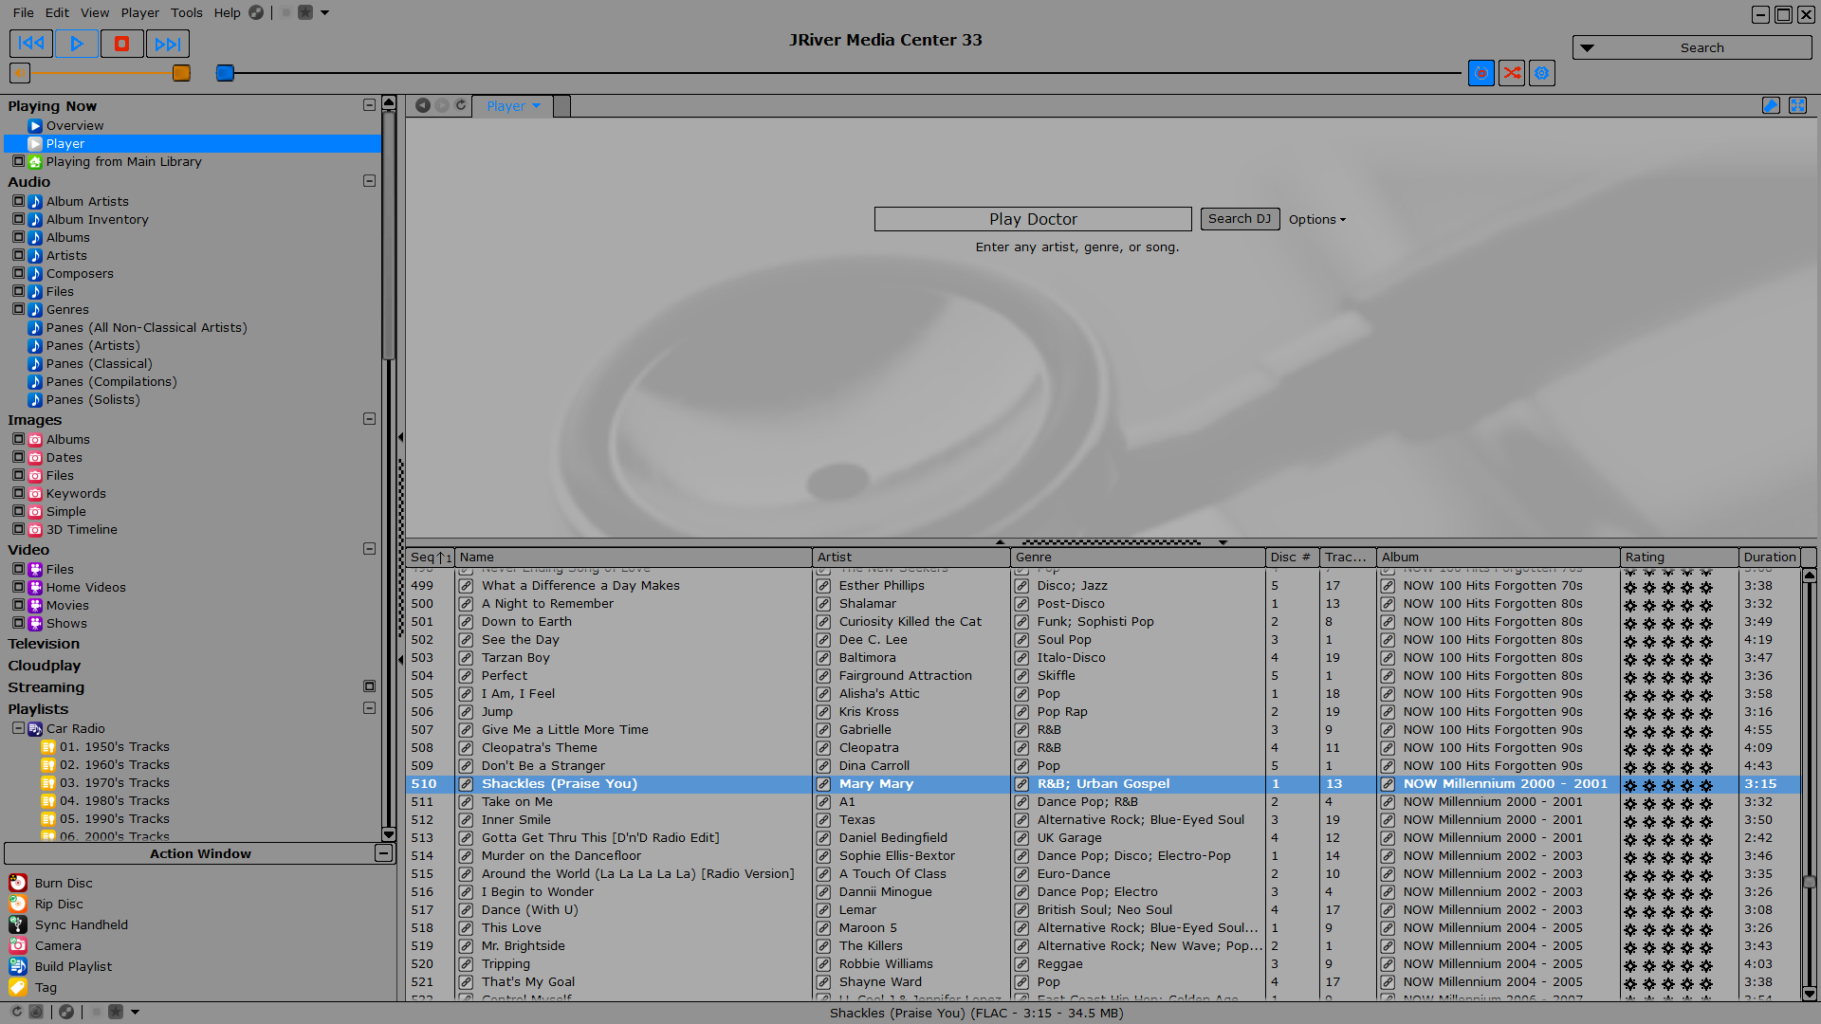The image size is (1821, 1024).
Task: Expand Playing from Main Library node
Action: (x=18, y=161)
